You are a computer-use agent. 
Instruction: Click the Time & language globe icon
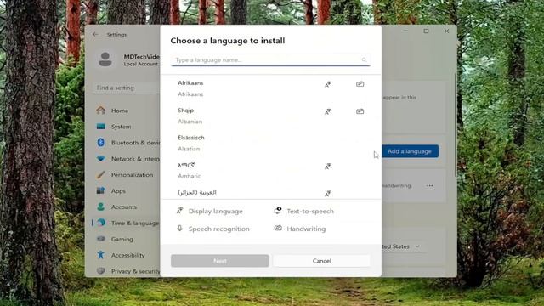(x=101, y=223)
